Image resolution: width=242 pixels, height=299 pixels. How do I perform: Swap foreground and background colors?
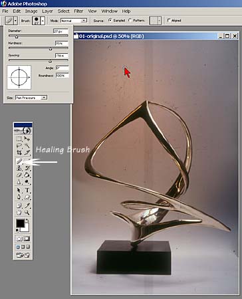(27, 221)
